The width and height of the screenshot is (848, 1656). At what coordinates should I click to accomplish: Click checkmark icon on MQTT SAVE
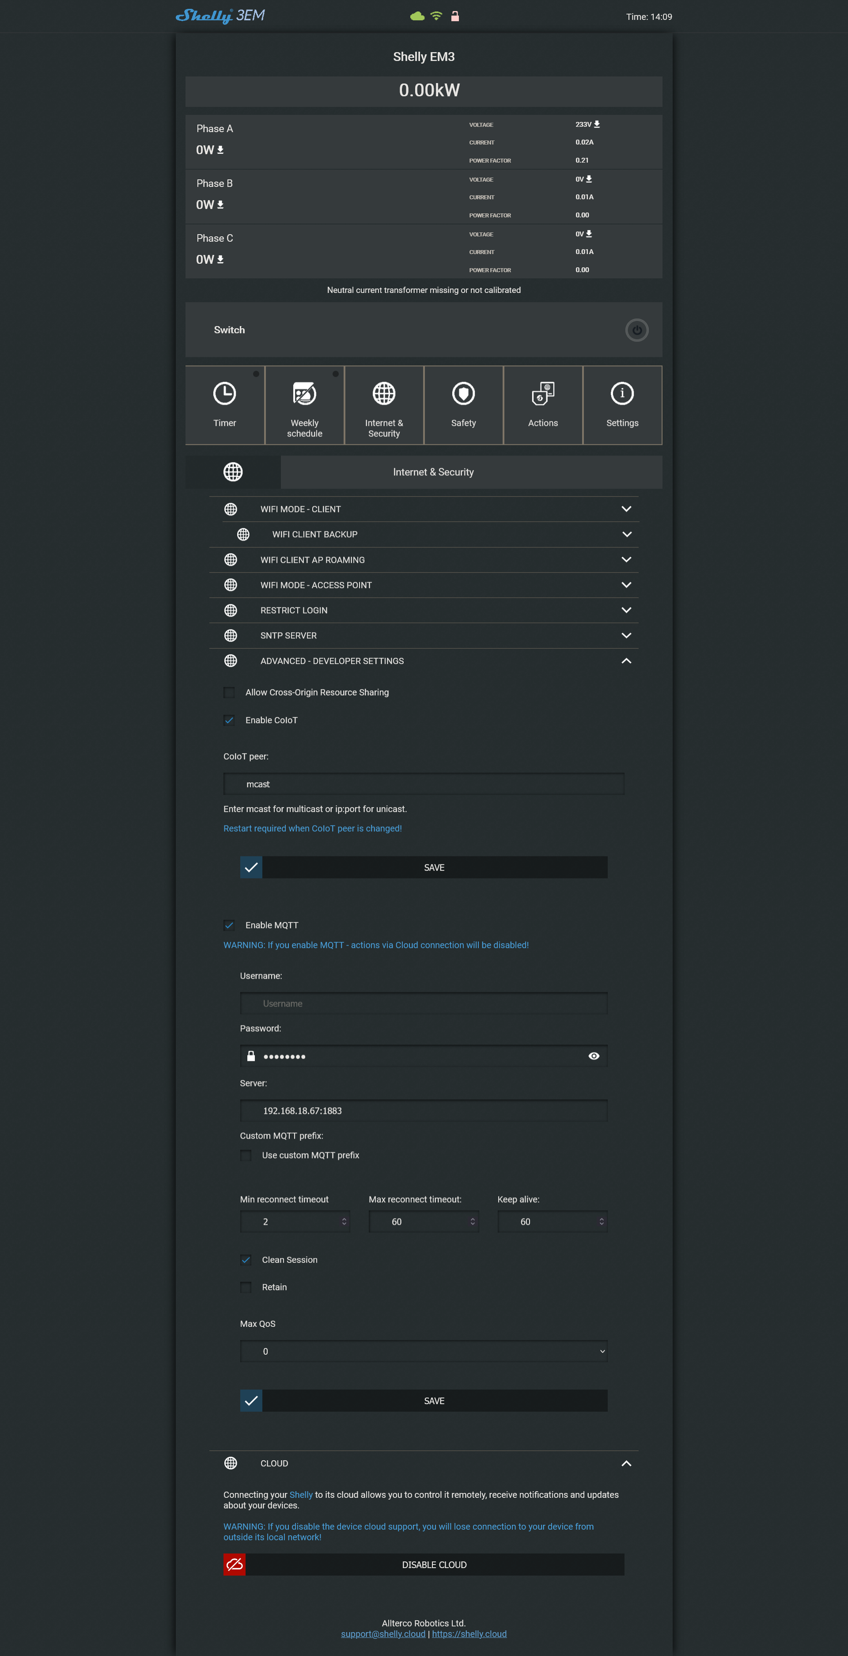click(x=251, y=1401)
